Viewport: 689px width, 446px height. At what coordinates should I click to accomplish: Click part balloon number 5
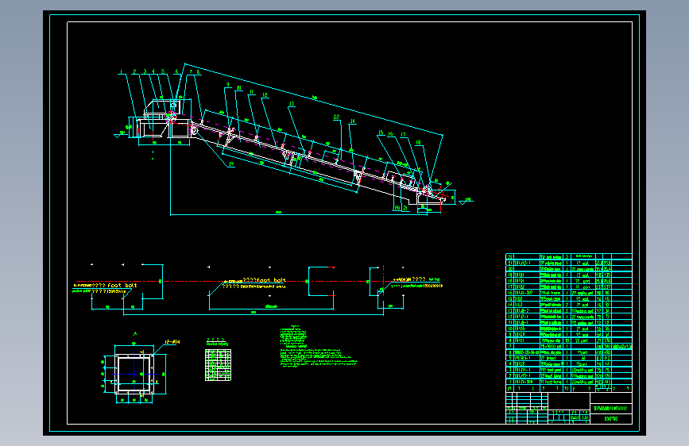(163, 71)
